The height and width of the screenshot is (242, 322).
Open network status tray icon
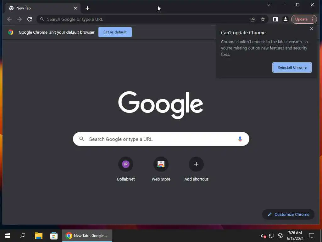[271, 236]
